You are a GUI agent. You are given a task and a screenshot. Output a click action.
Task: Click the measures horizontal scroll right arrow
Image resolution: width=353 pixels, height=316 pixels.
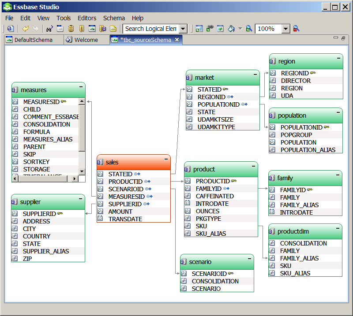[74, 178]
